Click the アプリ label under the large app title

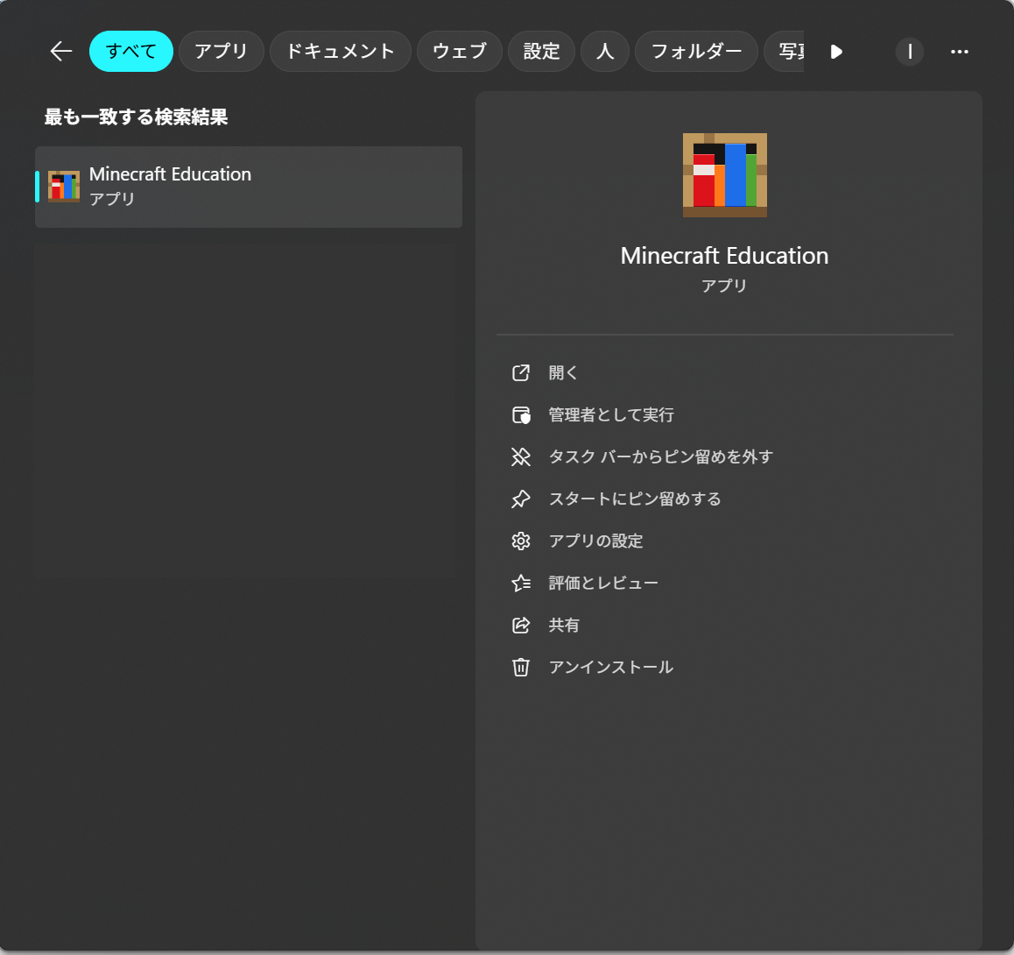point(724,286)
